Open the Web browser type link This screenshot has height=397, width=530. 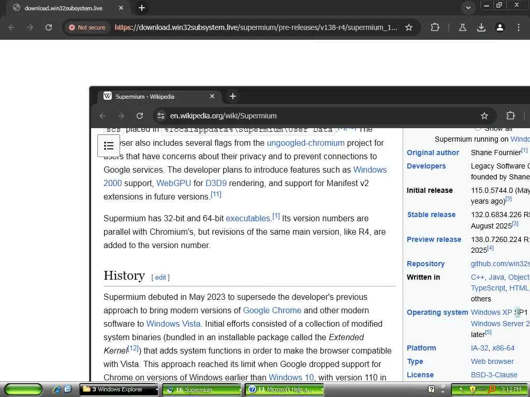click(x=492, y=361)
